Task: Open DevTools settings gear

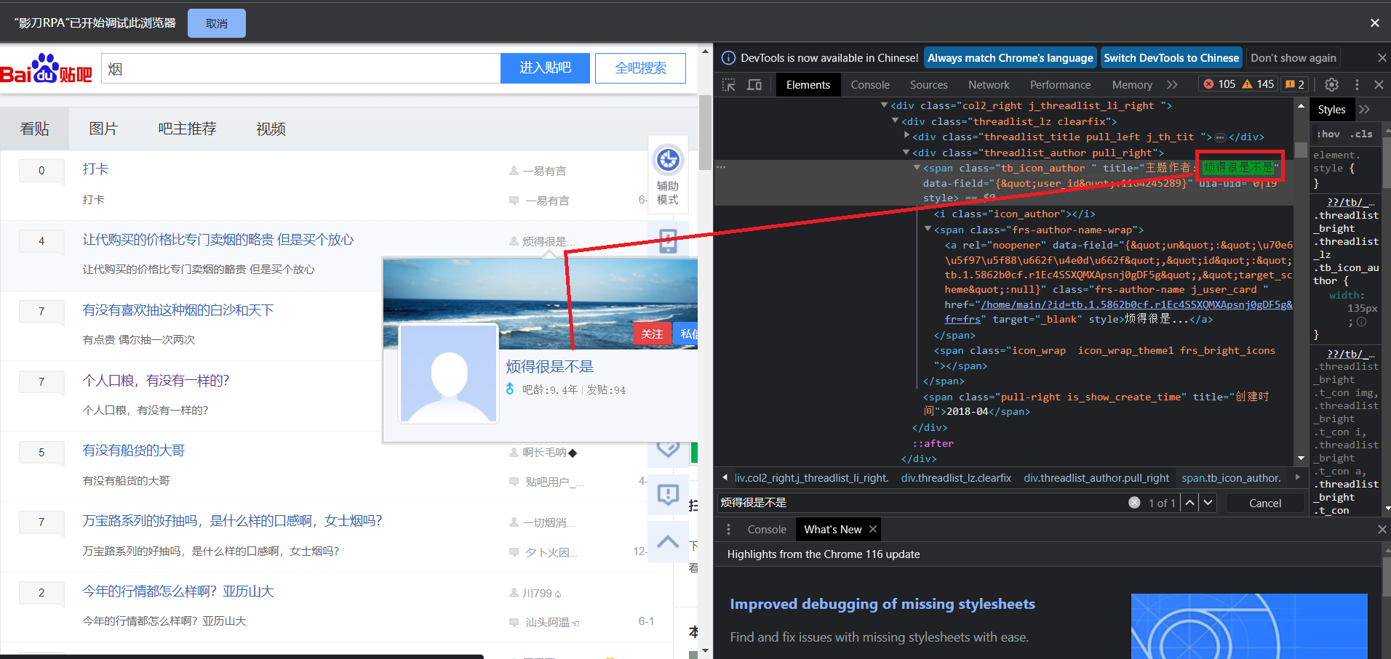Action: point(1331,85)
